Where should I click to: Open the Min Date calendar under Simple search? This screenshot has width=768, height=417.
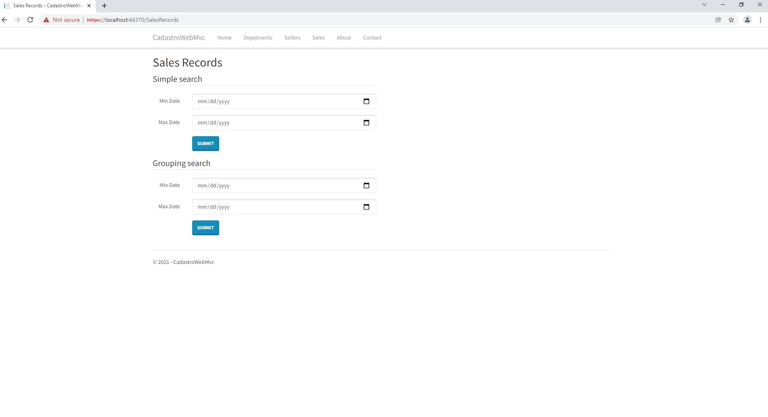pyautogui.click(x=366, y=101)
